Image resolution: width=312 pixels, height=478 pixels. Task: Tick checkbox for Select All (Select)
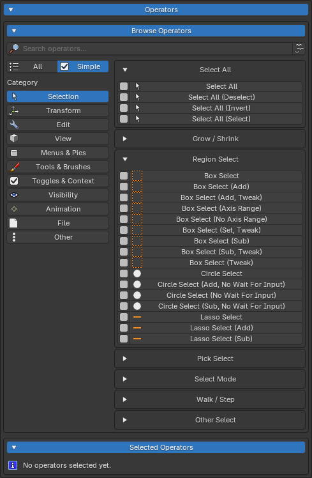click(124, 119)
